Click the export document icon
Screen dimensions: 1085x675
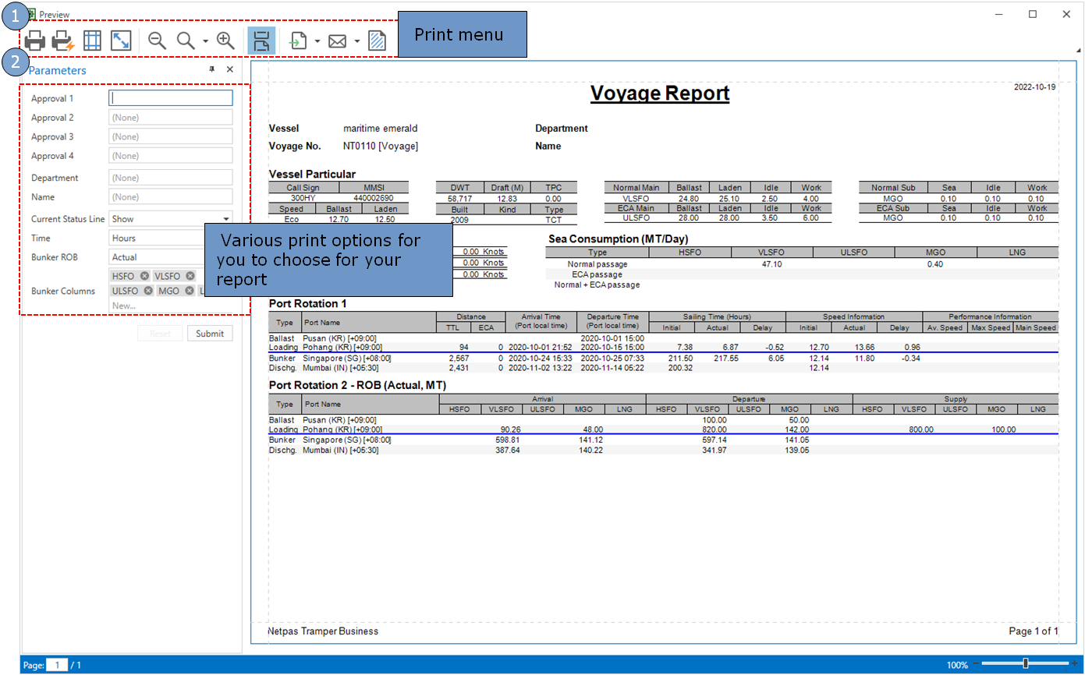pyautogui.click(x=298, y=41)
